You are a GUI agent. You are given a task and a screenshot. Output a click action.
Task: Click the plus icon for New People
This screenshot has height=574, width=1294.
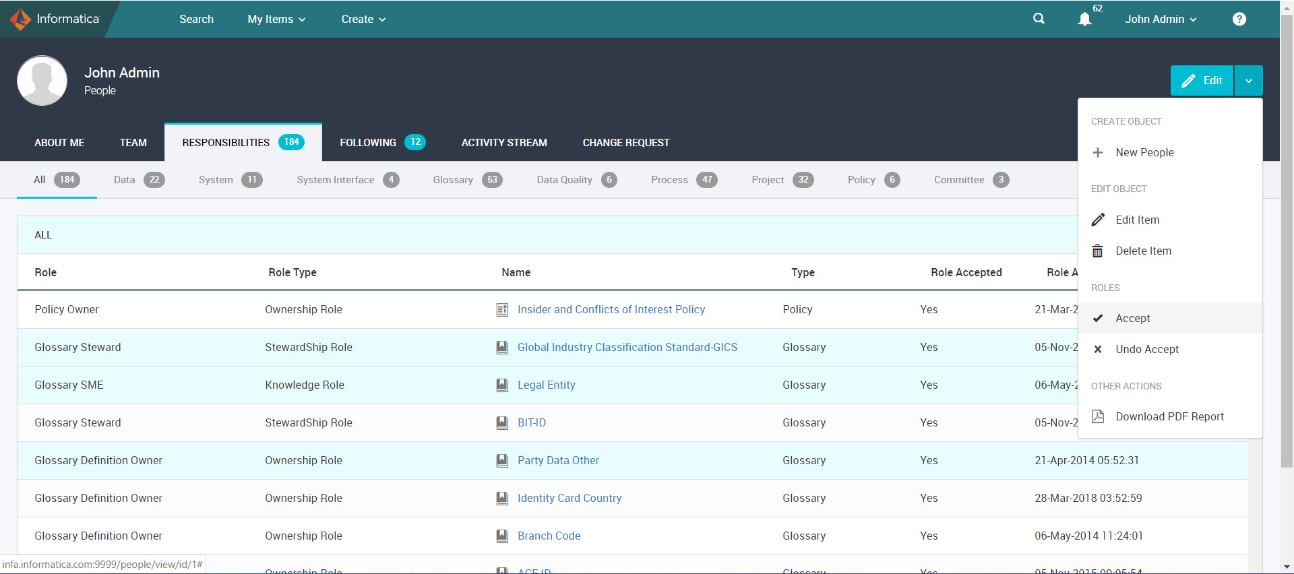pos(1098,152)
